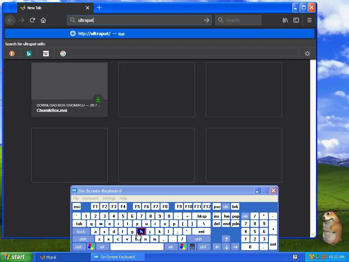Open the Keyboard menu of On-Screen Keyboard
The image size is (349, 262).
90,198
